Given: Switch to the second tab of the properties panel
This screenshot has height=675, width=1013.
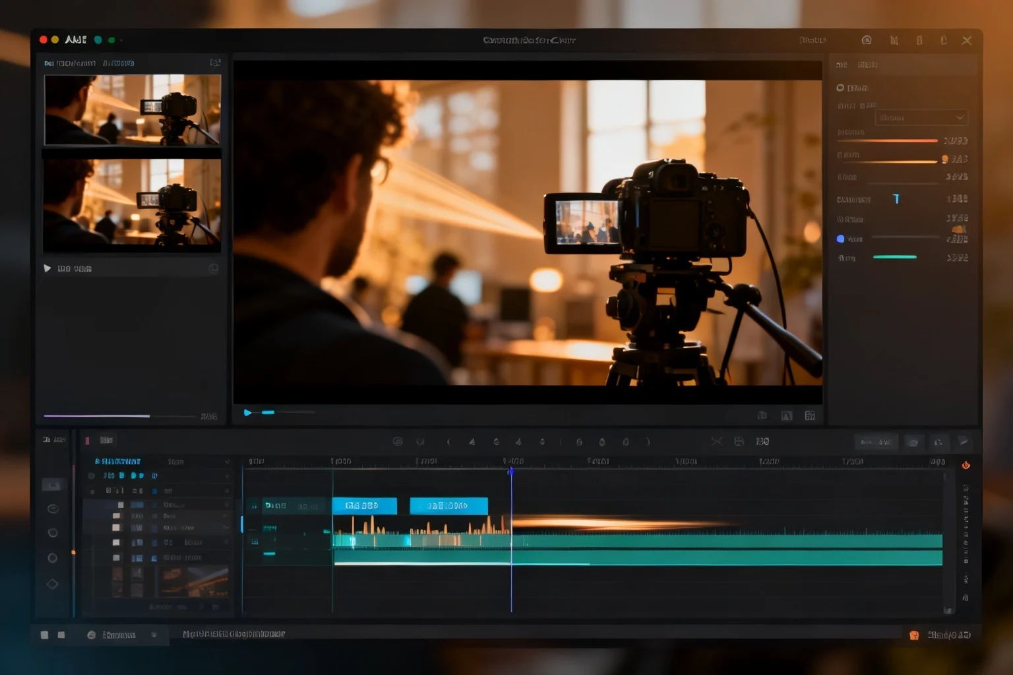Looking at the screenshot, I should coord(867,65).
